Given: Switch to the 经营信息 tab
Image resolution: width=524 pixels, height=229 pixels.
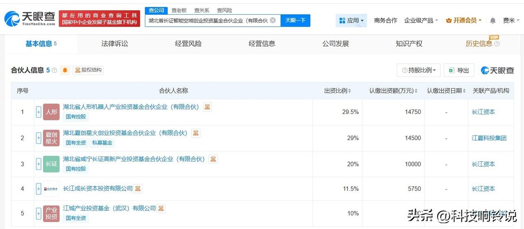Looking at the screenshot, I should click(262, 44).
